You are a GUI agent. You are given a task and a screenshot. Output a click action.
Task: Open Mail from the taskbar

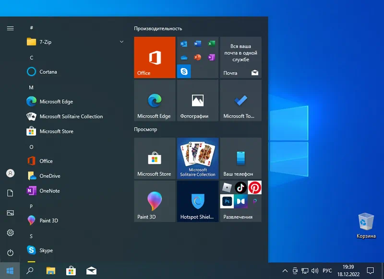click(x=91, y=271)
